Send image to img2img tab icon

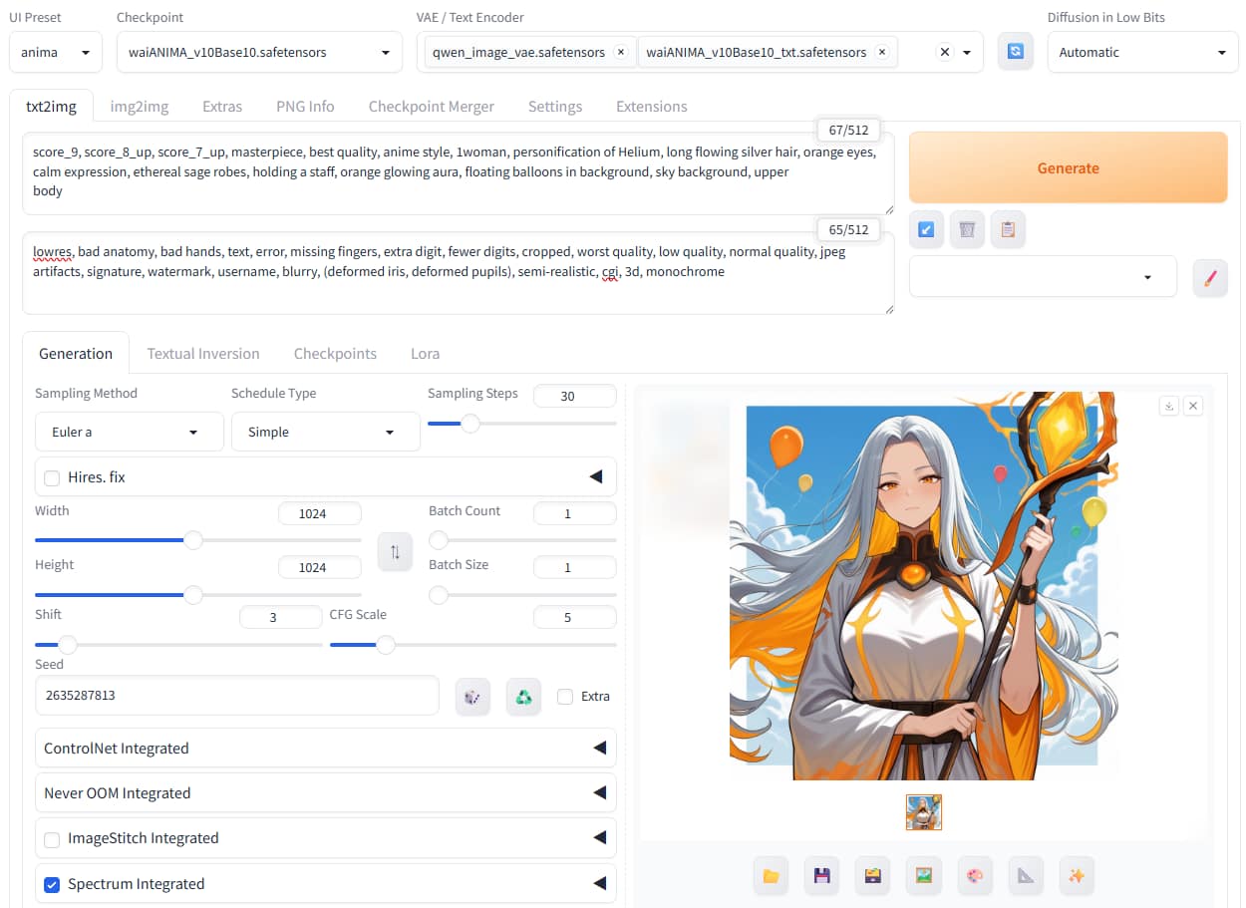[924, 876]
